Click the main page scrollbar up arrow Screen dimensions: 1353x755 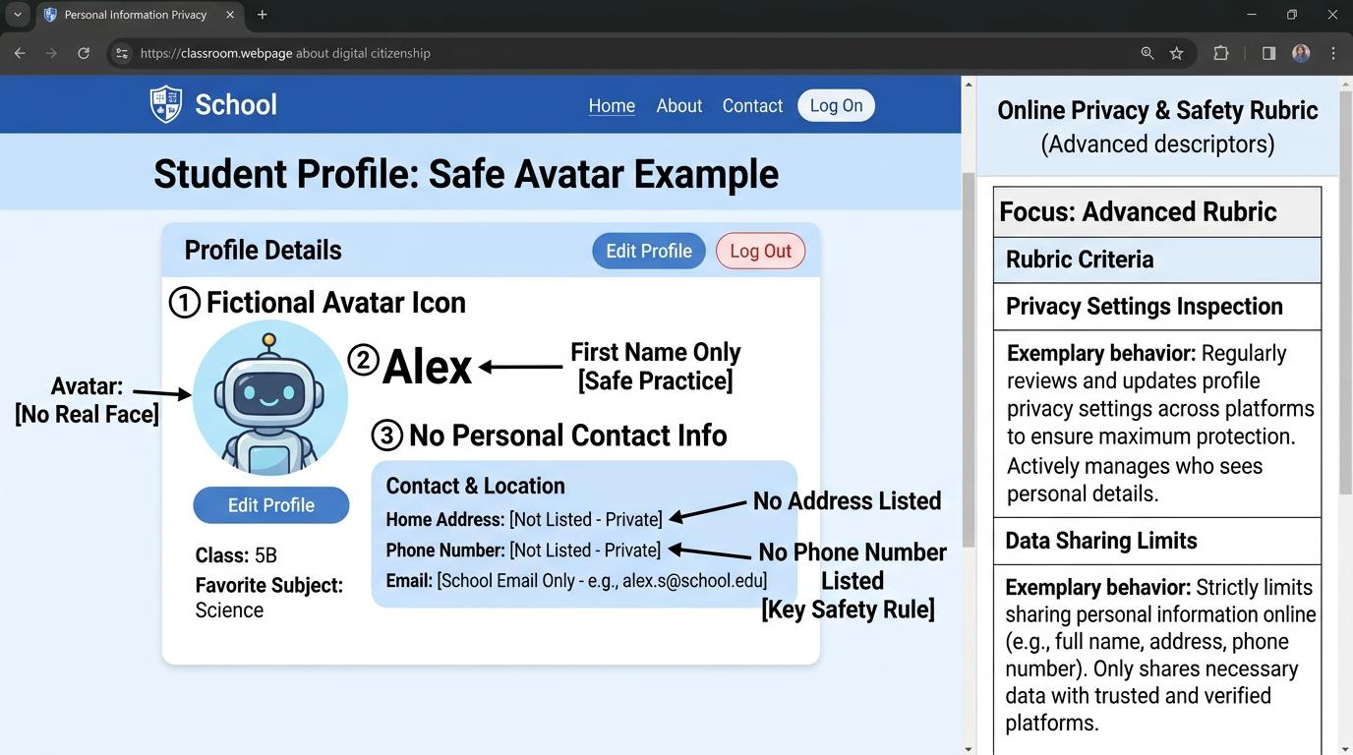[x=969, y=83]
